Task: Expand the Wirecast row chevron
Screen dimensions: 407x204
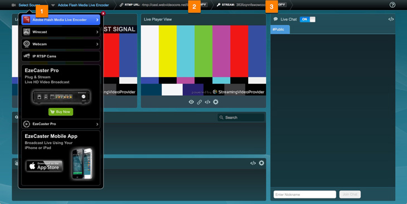Action: coord(98,32)
